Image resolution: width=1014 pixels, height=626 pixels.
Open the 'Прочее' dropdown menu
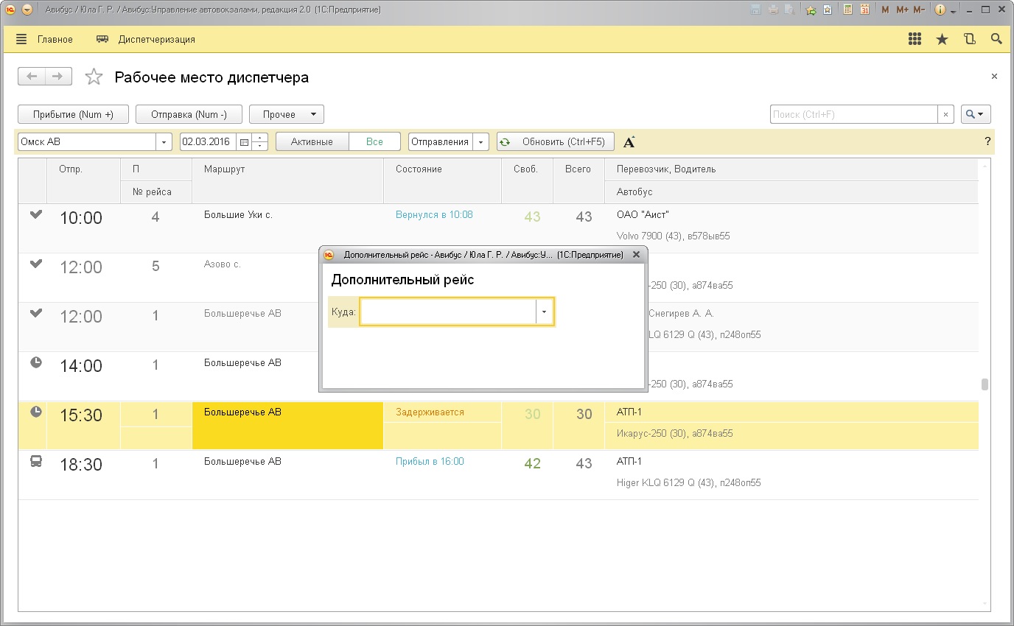287,115
